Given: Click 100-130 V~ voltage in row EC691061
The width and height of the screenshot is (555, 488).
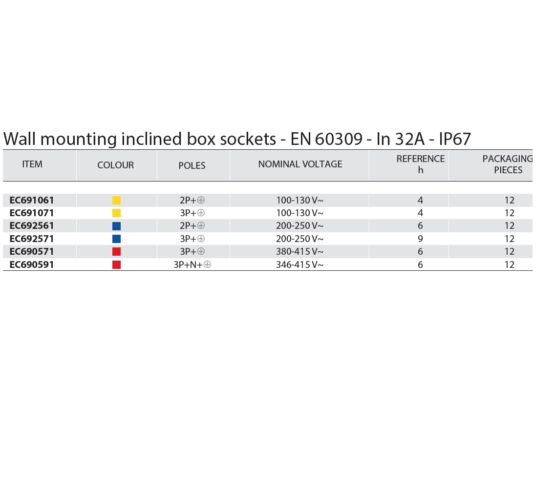Looking at the screenshot, I should [x=300, y=200].
